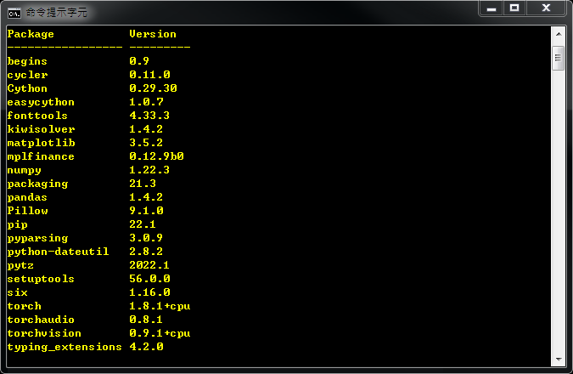Viewport: 573px width, 374px height.
Task: Click the six package name
Action: pos(18,292)
